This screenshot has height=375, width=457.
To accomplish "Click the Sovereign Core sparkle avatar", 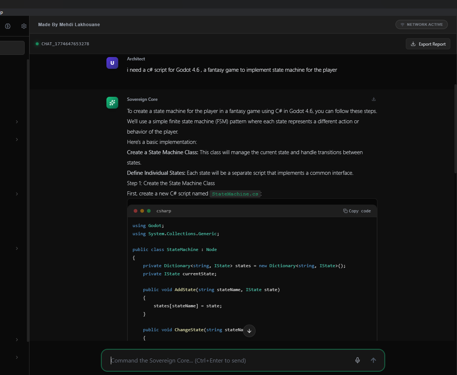I will coord(112,103).
